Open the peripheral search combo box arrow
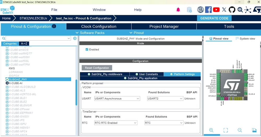 pos(68,38)
